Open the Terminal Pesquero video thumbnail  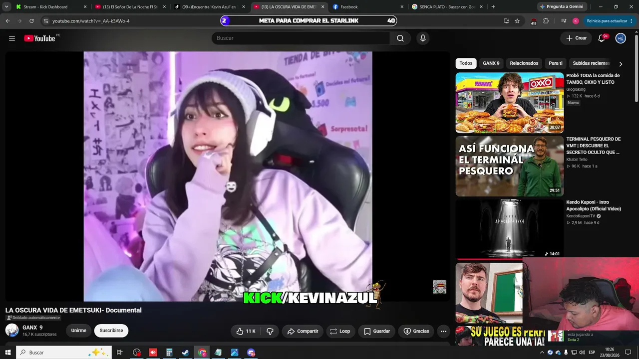[510, 166]
